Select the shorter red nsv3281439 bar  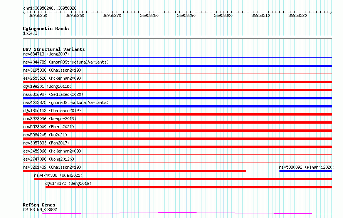click(135, 171)
